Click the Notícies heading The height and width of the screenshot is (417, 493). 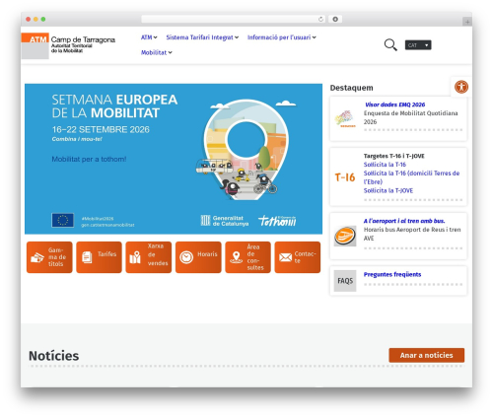pos(54,356)
